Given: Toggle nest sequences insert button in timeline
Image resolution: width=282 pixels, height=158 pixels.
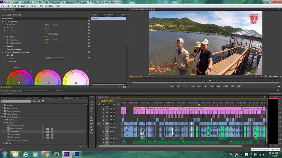Looking at the screenshot, I should click(99, 104).
